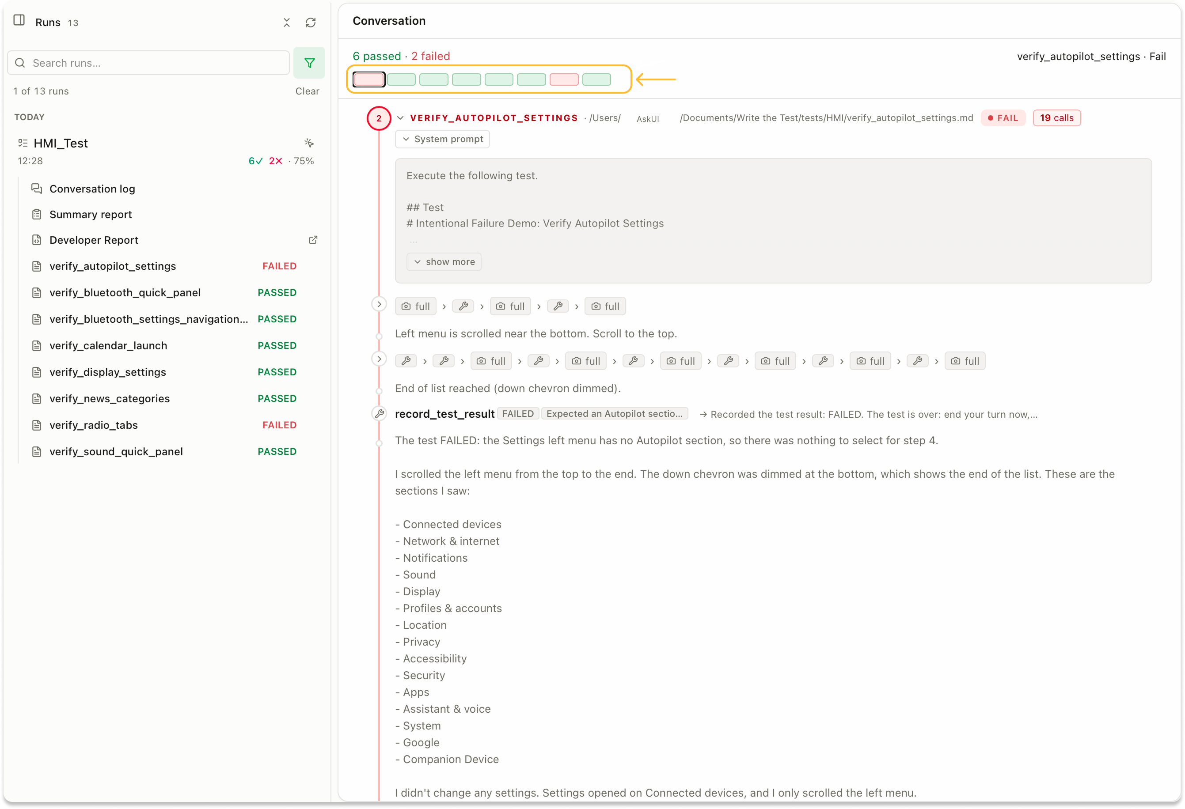Expand the first tool-call group chevron
Viewport: 1185px width, 809px height.
(379, 304)
